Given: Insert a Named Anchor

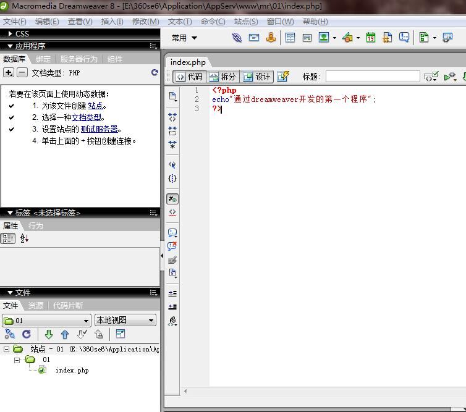Looking at the screenshot, I should click(x=271, y=38).
